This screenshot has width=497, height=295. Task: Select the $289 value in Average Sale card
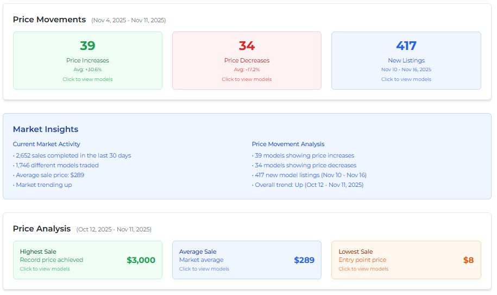click(304, 260)
